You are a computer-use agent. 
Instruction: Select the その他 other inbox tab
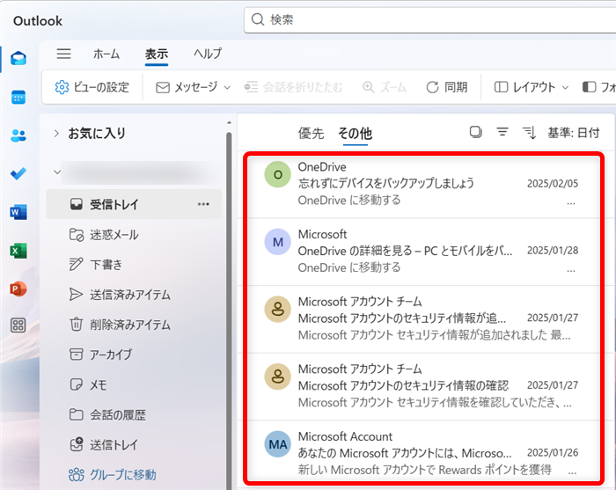(356, 134)
